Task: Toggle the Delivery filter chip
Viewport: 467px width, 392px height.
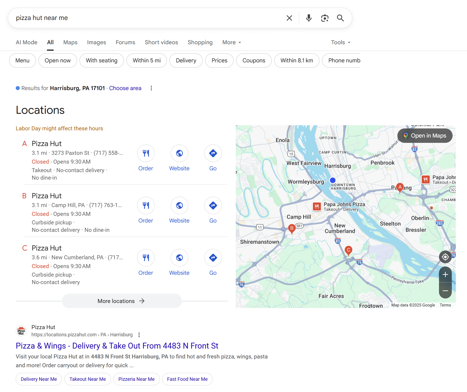Action: point(186,60)
